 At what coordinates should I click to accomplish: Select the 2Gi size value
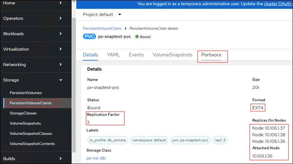pyautogui.click(x=256, y=88)
